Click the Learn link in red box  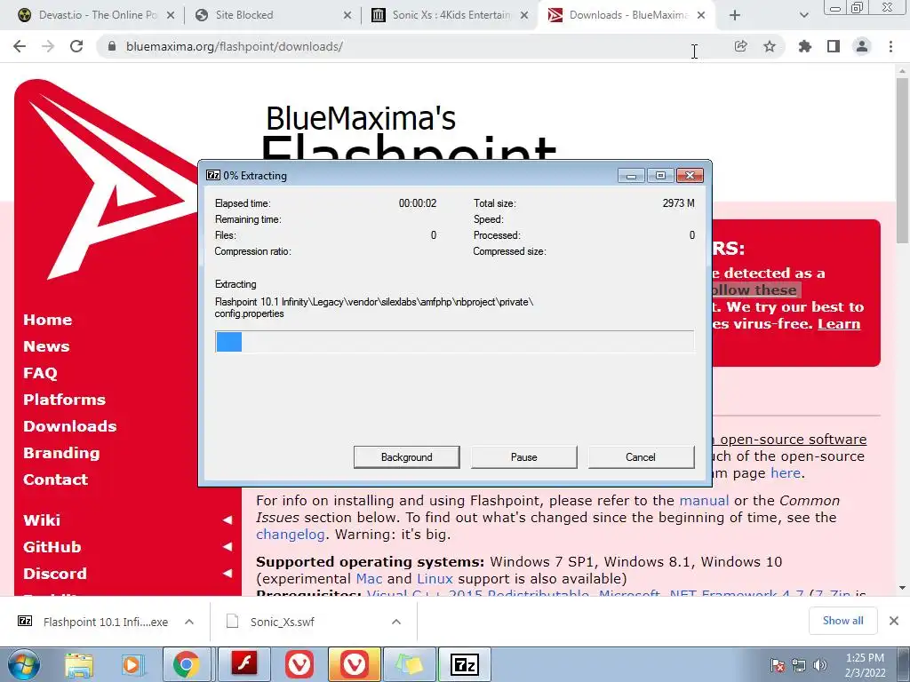(x=839, y=323)
